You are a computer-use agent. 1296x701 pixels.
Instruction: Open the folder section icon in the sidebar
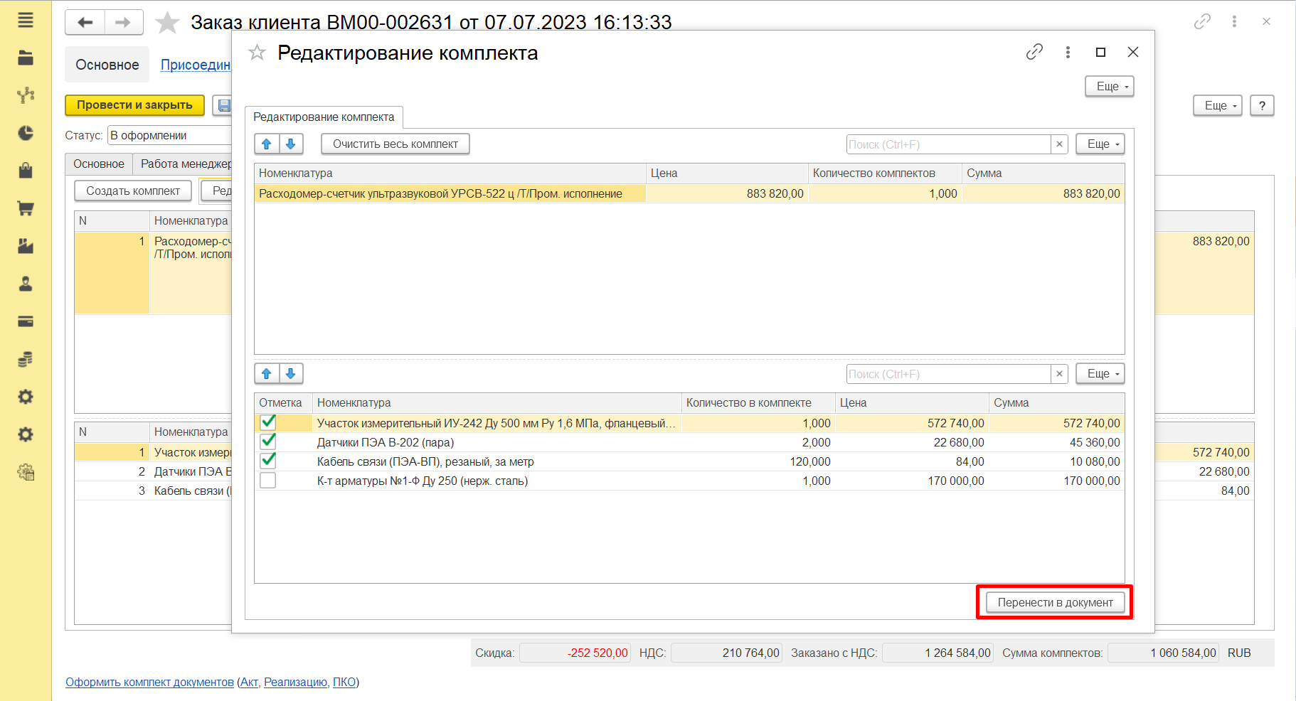pos(26,58)
